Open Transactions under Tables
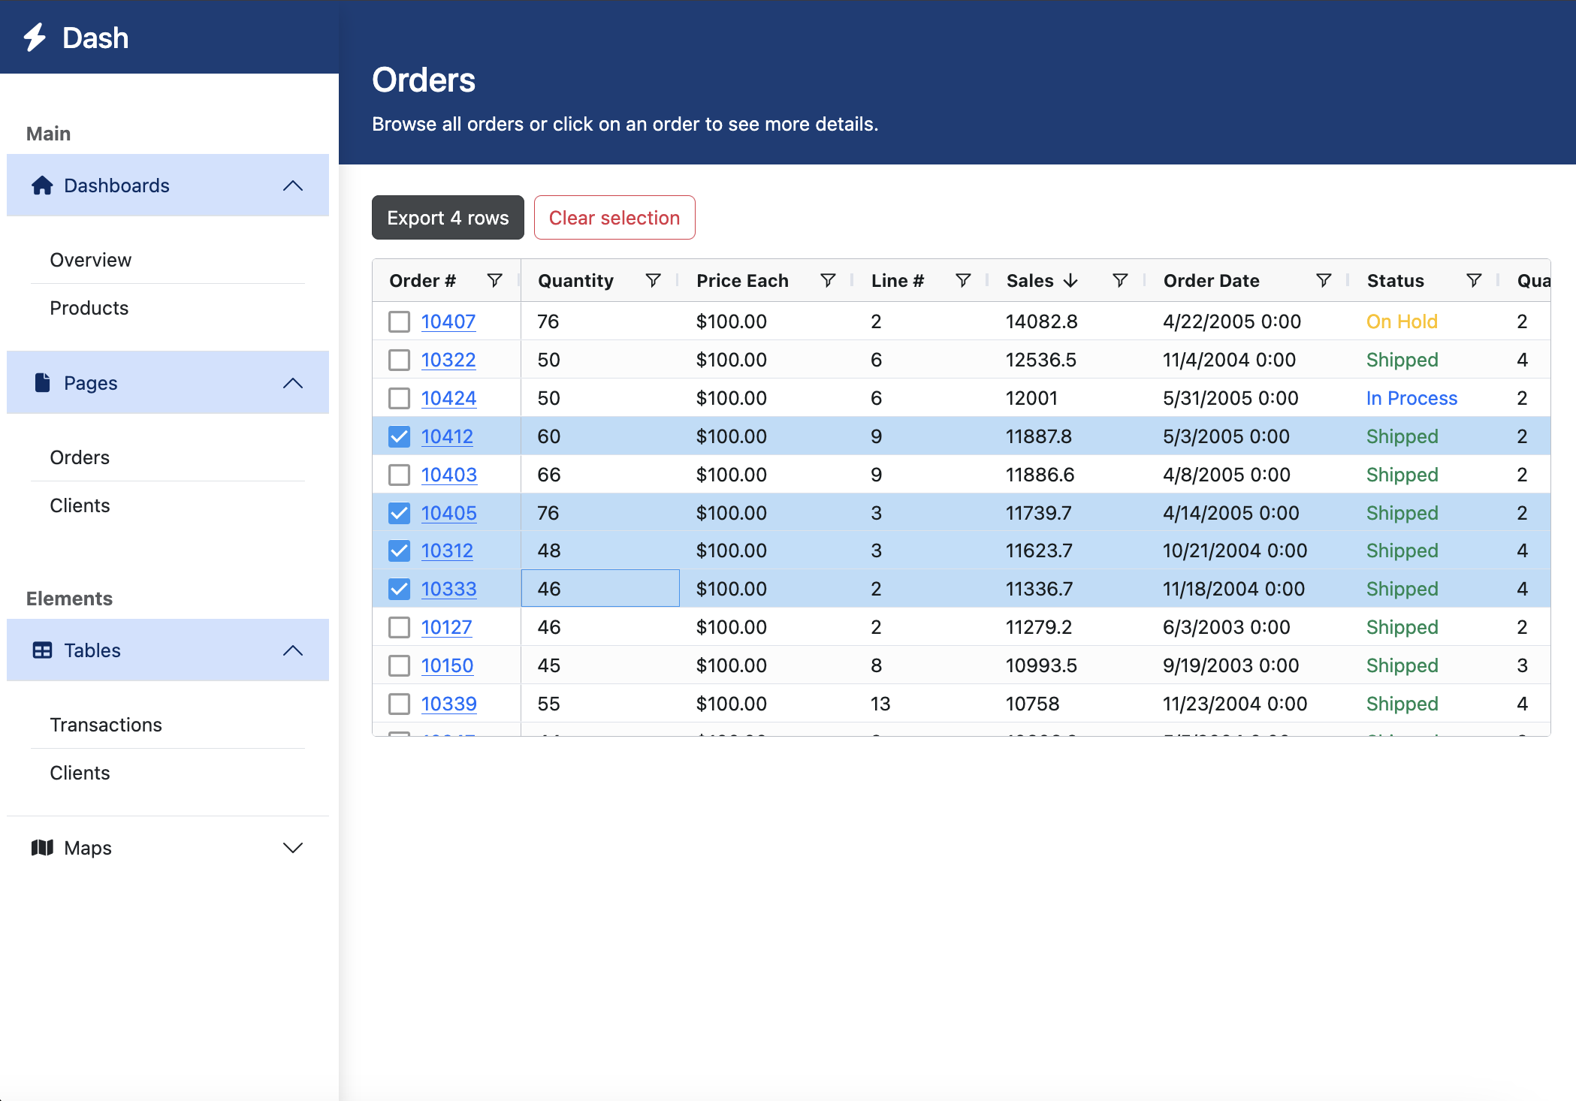Image resolution: width=1576 pixels, height=1101 pixels. pos(106,725)
